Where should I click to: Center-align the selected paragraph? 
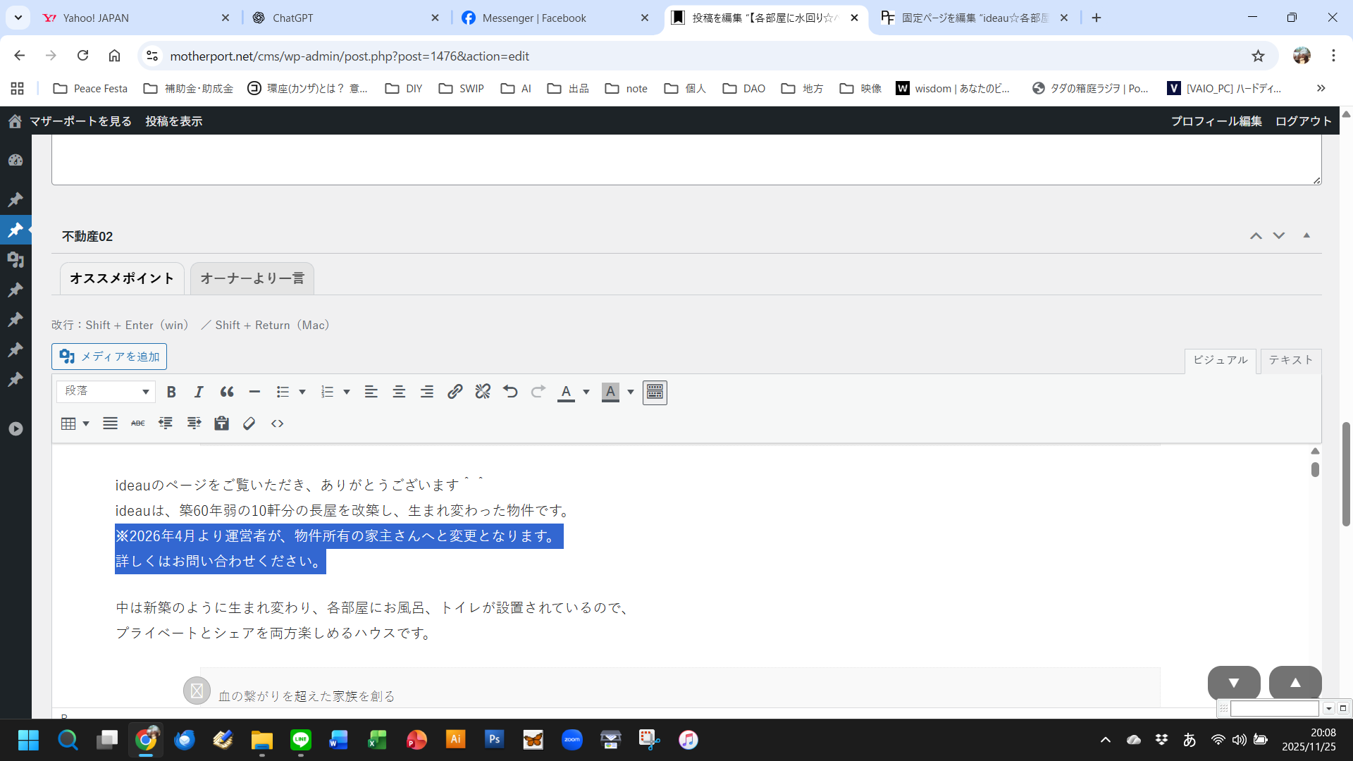click(399, 392)
